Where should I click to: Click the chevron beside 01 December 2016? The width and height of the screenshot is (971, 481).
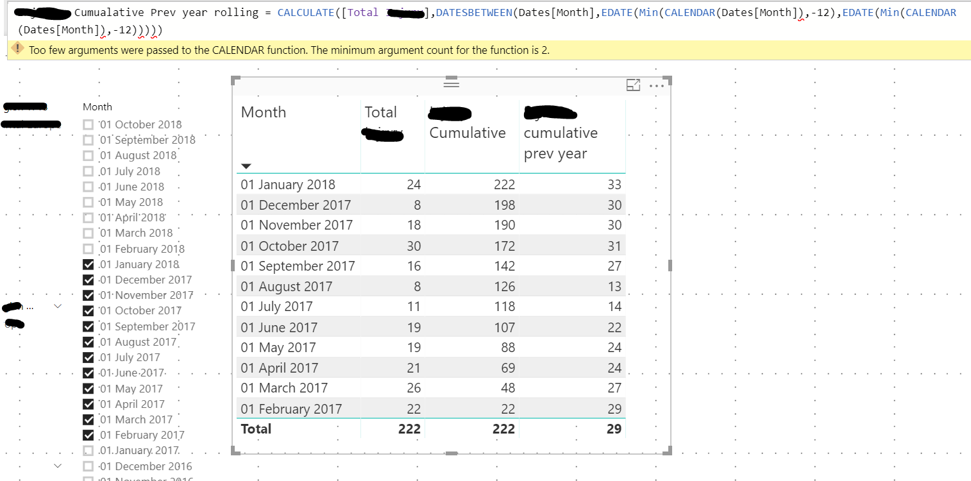tap(58, 466)
